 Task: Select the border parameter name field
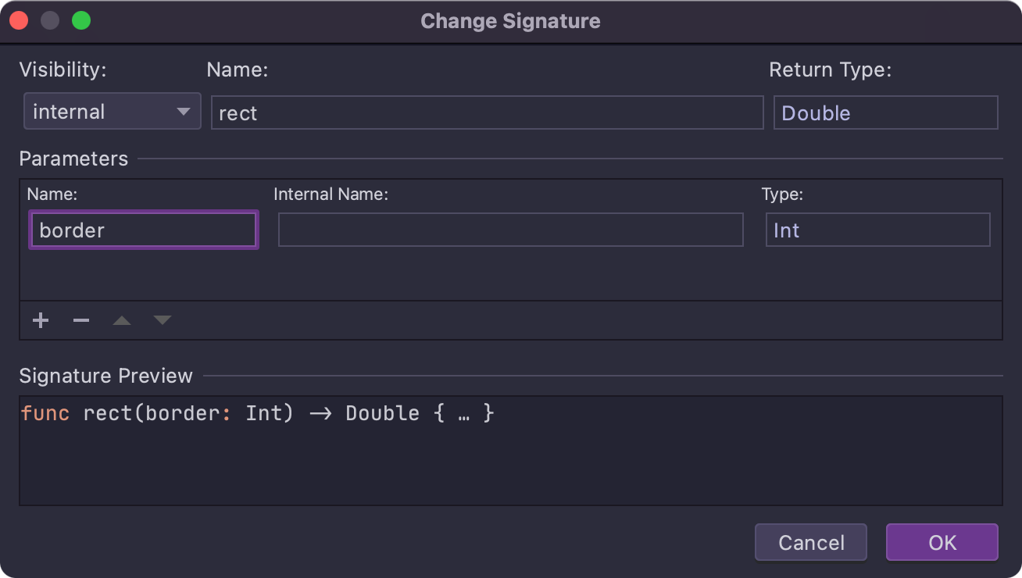143,230
